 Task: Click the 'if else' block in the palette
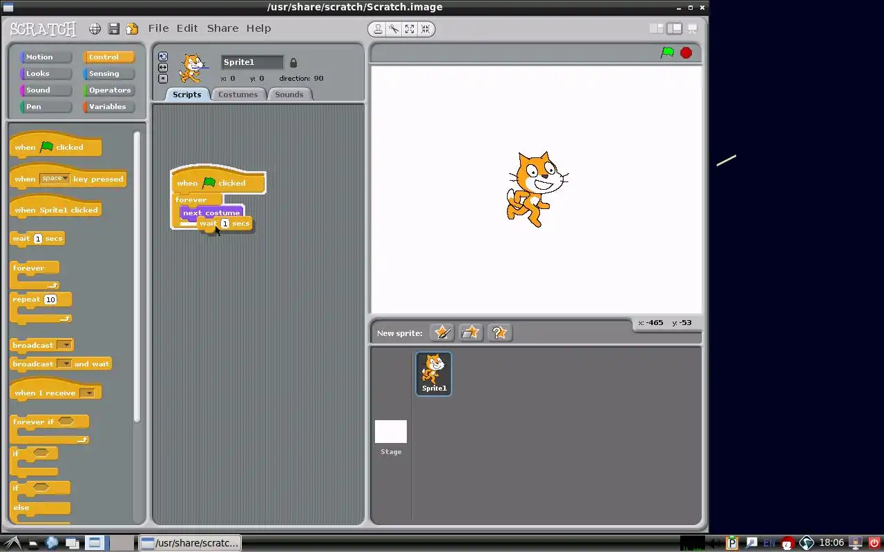click(x=40, y=502)
